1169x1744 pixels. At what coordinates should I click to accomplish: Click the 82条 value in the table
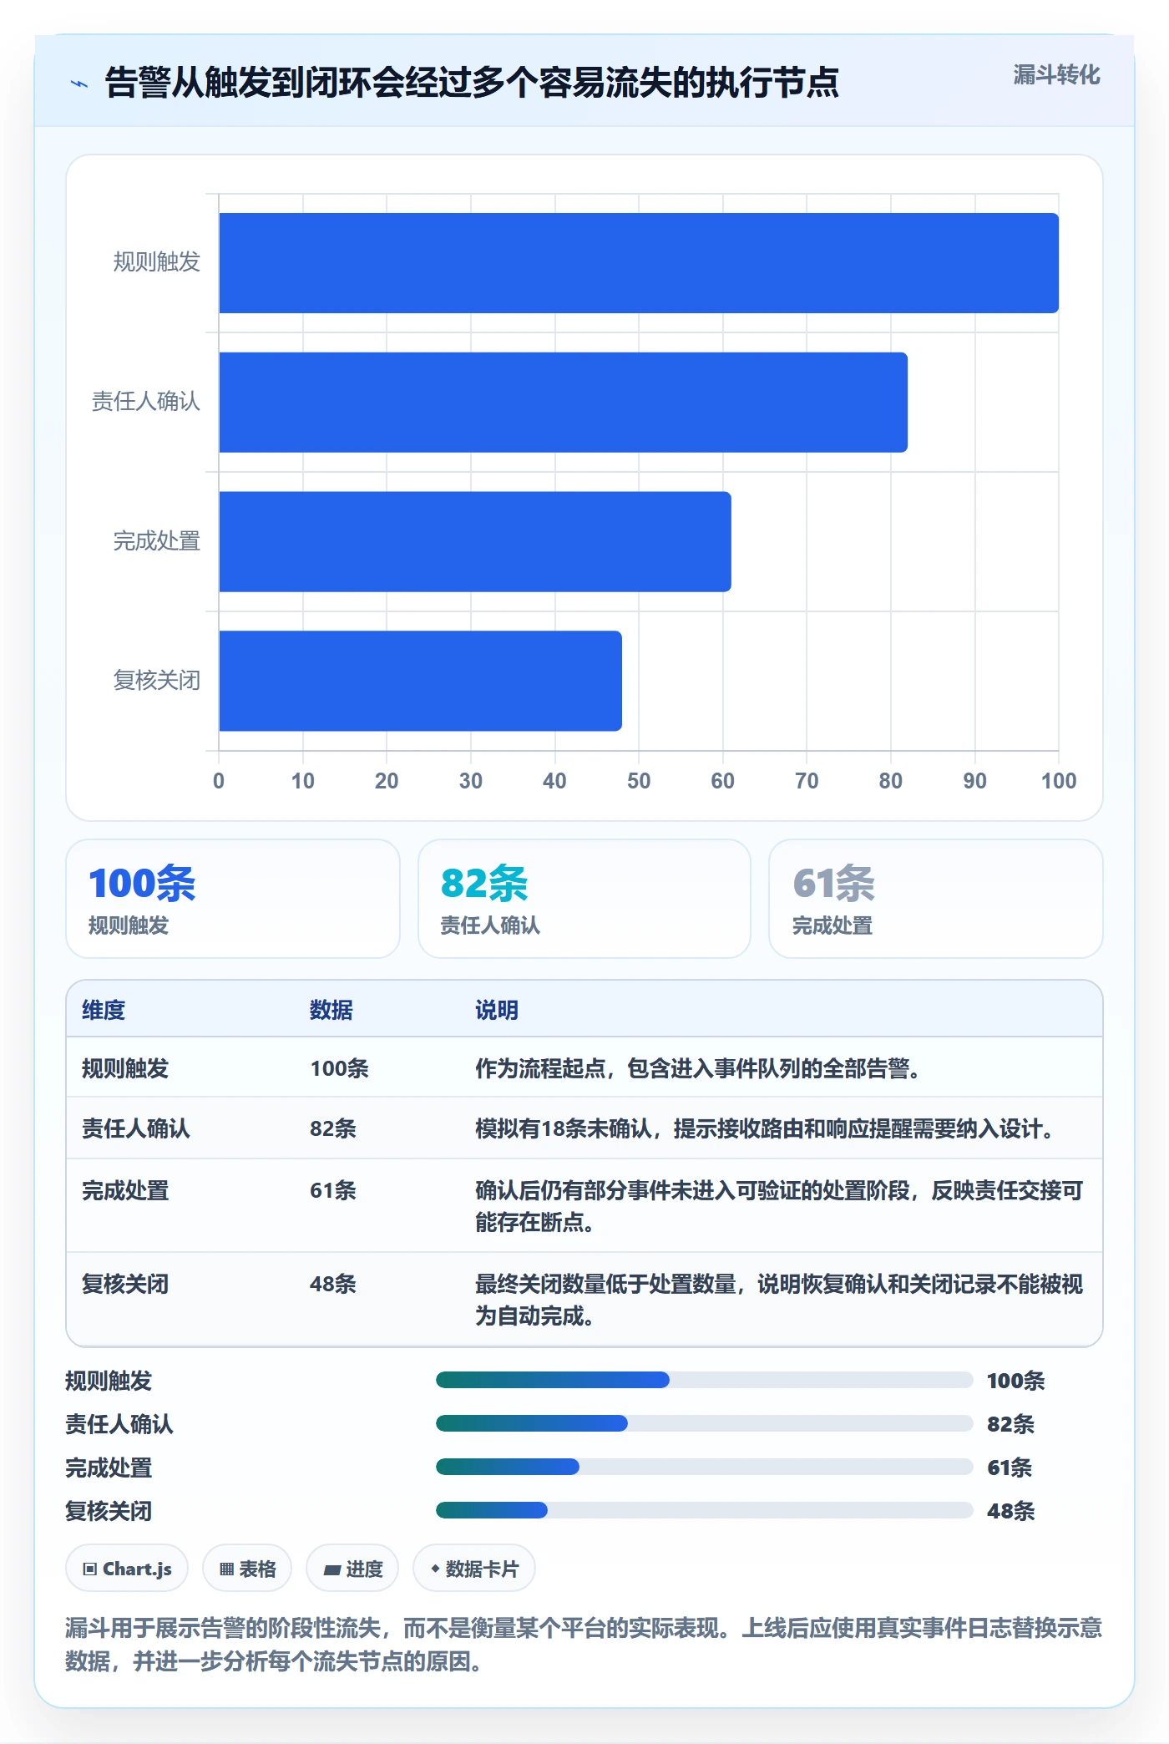(x=333, y=1128)
